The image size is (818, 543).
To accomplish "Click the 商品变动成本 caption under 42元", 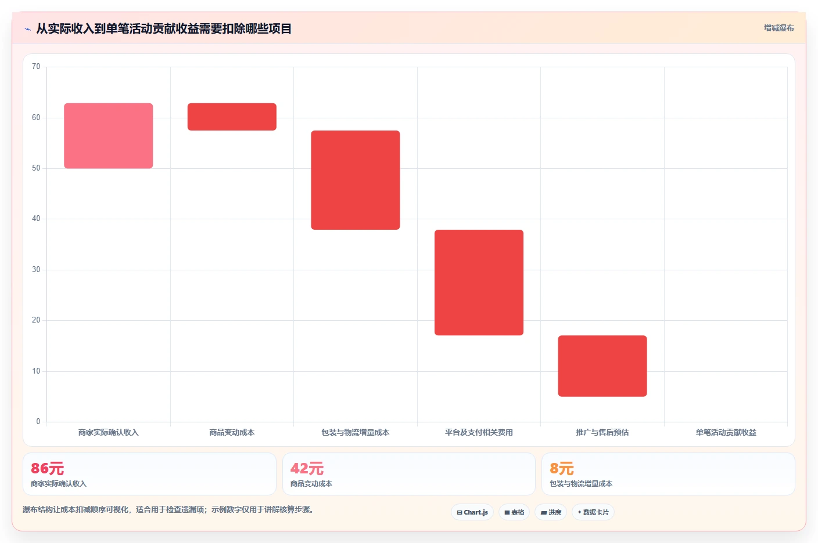I will point(311,484).
